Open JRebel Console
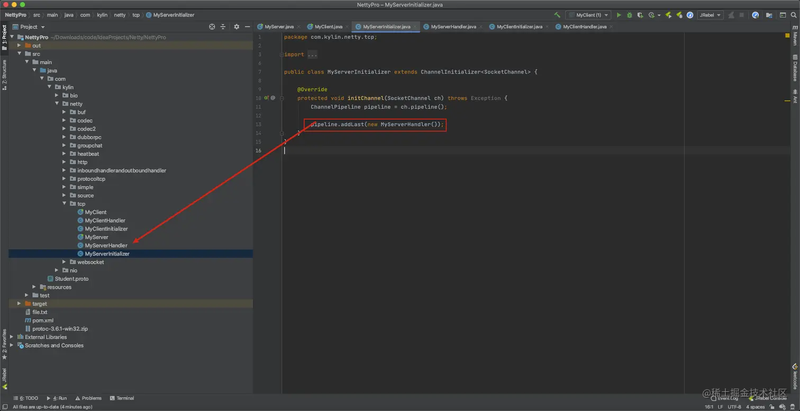The image size is (800, 411). tap(767, 398)
